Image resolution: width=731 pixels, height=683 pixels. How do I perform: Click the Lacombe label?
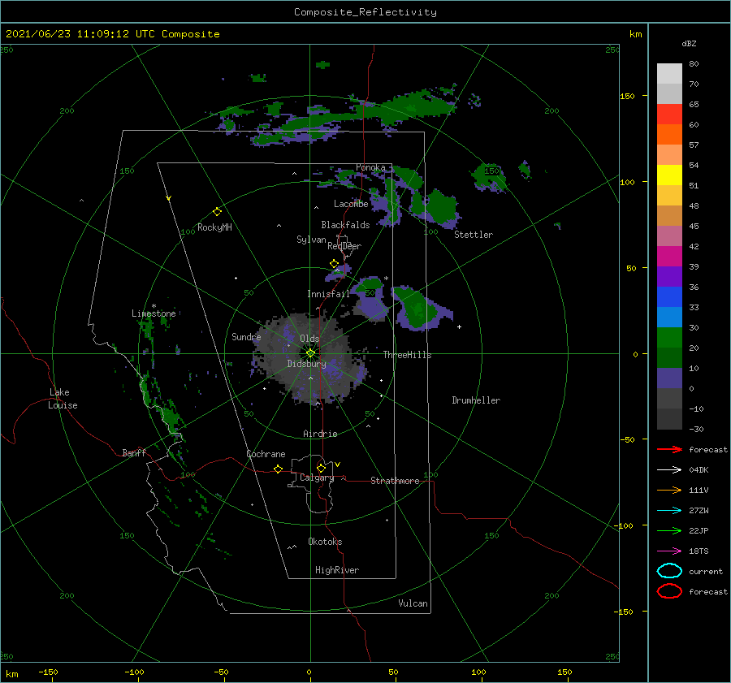tap(351, 204)
